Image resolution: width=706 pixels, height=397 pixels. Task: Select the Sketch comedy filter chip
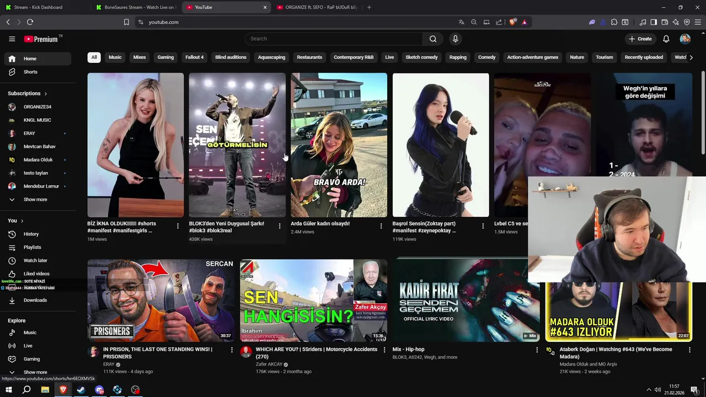coord(421,57)
